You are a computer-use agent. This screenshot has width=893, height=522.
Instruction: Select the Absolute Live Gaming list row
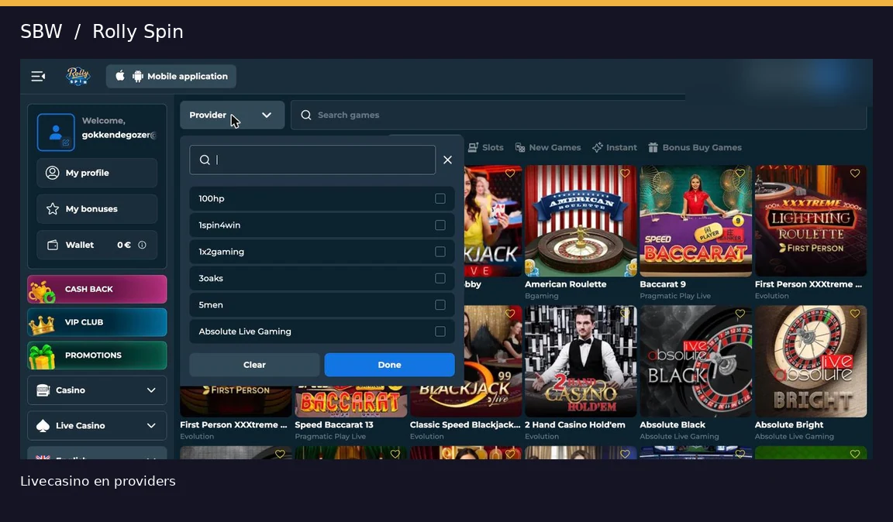pos(322,331)
